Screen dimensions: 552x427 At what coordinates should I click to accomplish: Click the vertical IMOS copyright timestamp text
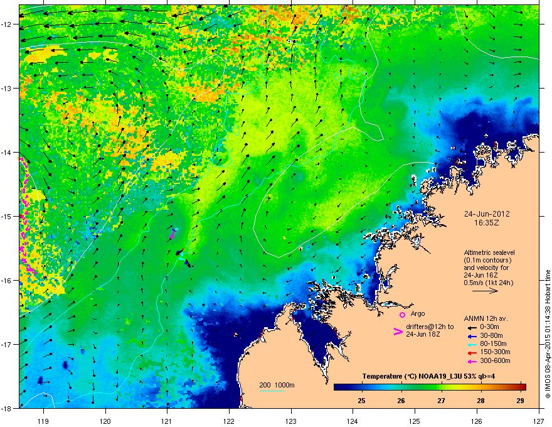point(548,334)
